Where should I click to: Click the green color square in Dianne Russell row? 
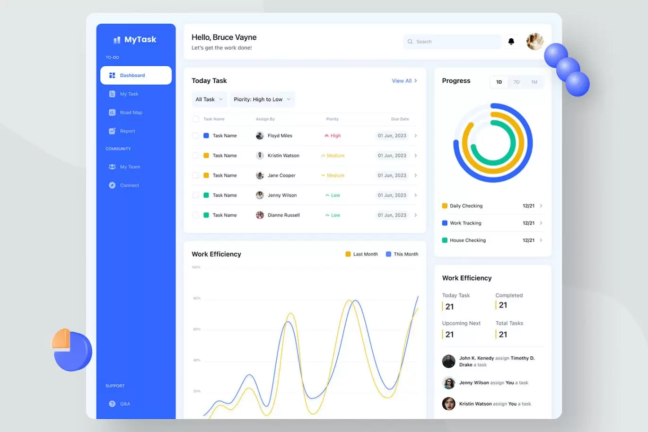[x=206, y=215]
